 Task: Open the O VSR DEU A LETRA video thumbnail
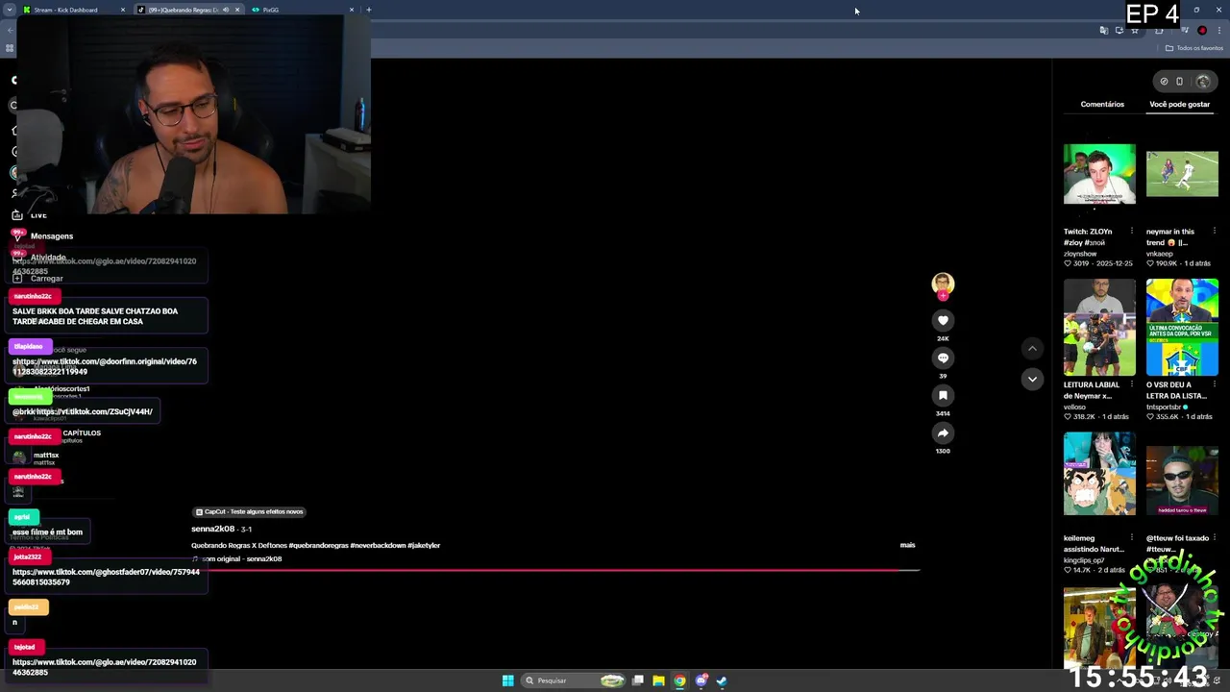[1182, 328]
